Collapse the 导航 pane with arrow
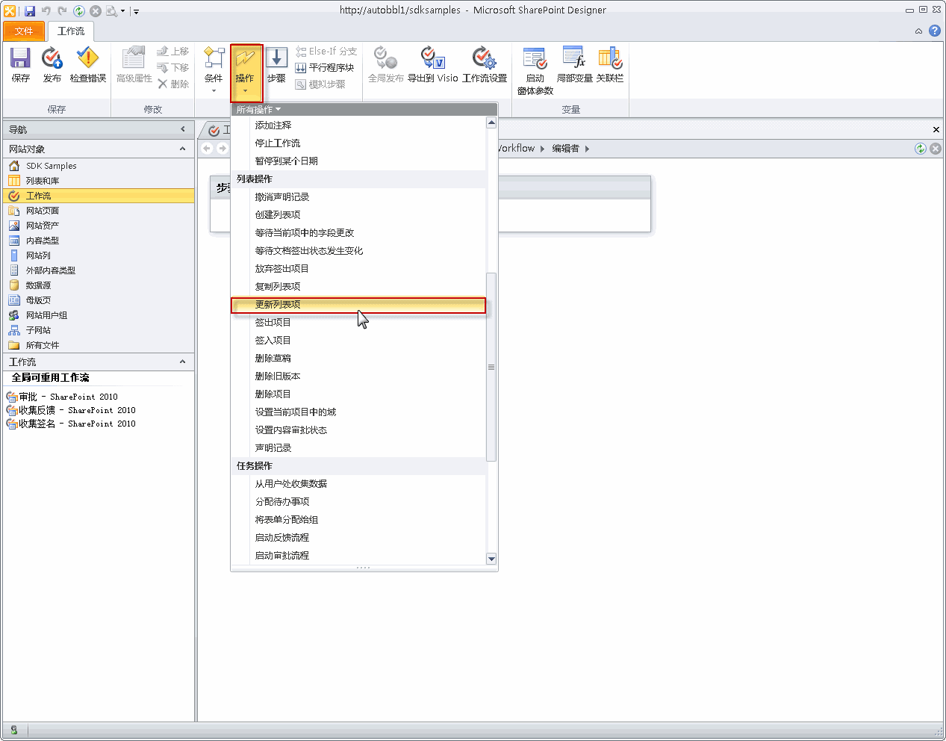The width and height of the screenshot is (946, 741). click(x=183, y=130)
